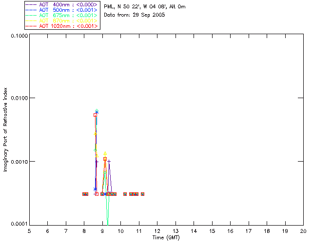Click the x-axis tick label 17
Screen dimensions: 312x250
pyautogui.click(x=249, y=231)
